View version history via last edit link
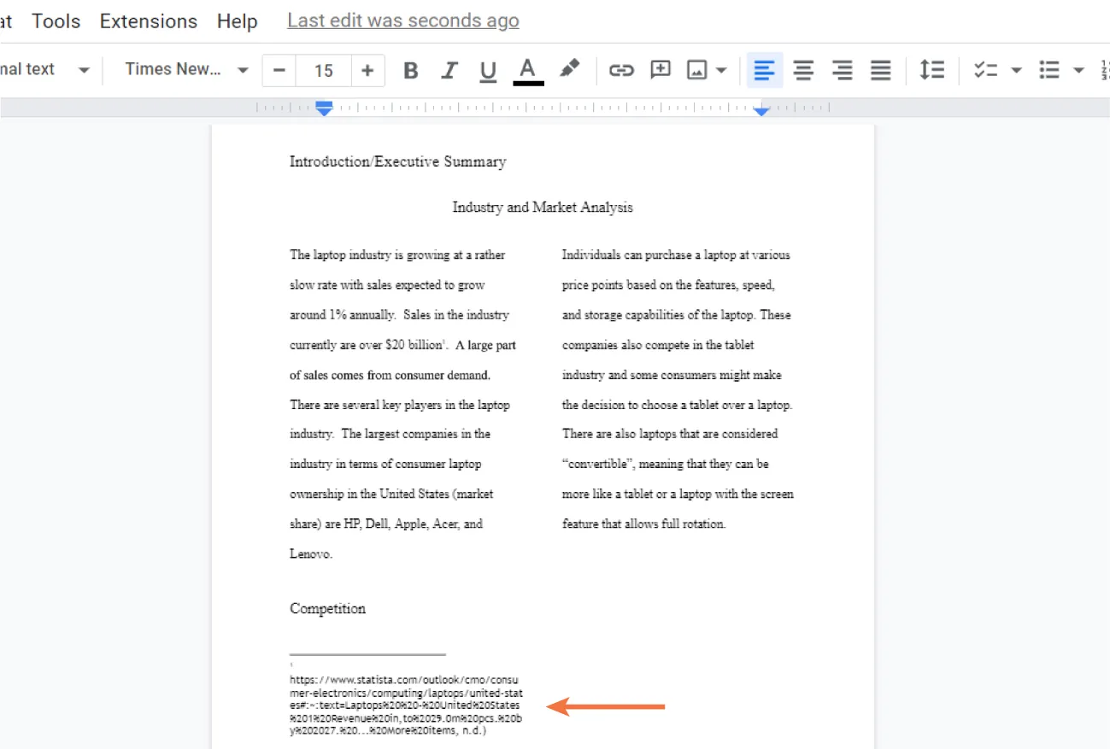1110x749 pixels. tap(402, 20)
